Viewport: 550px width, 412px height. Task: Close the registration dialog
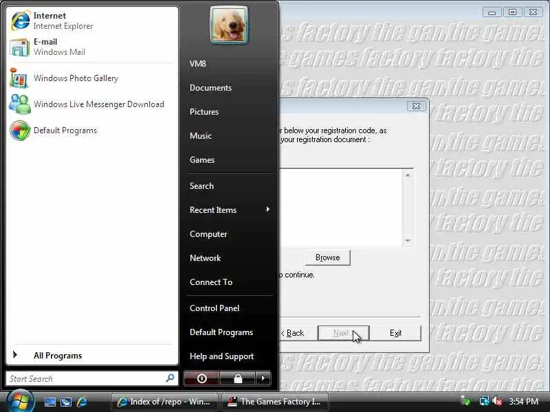click(417, 106)
